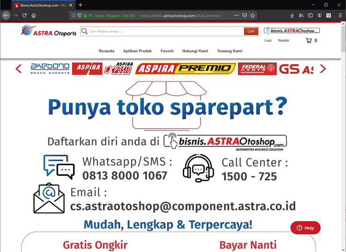Click the red extension icon in toolbar
Viewport: 346px width, 252px height.
pyautogui.click(x=329, y=15)
